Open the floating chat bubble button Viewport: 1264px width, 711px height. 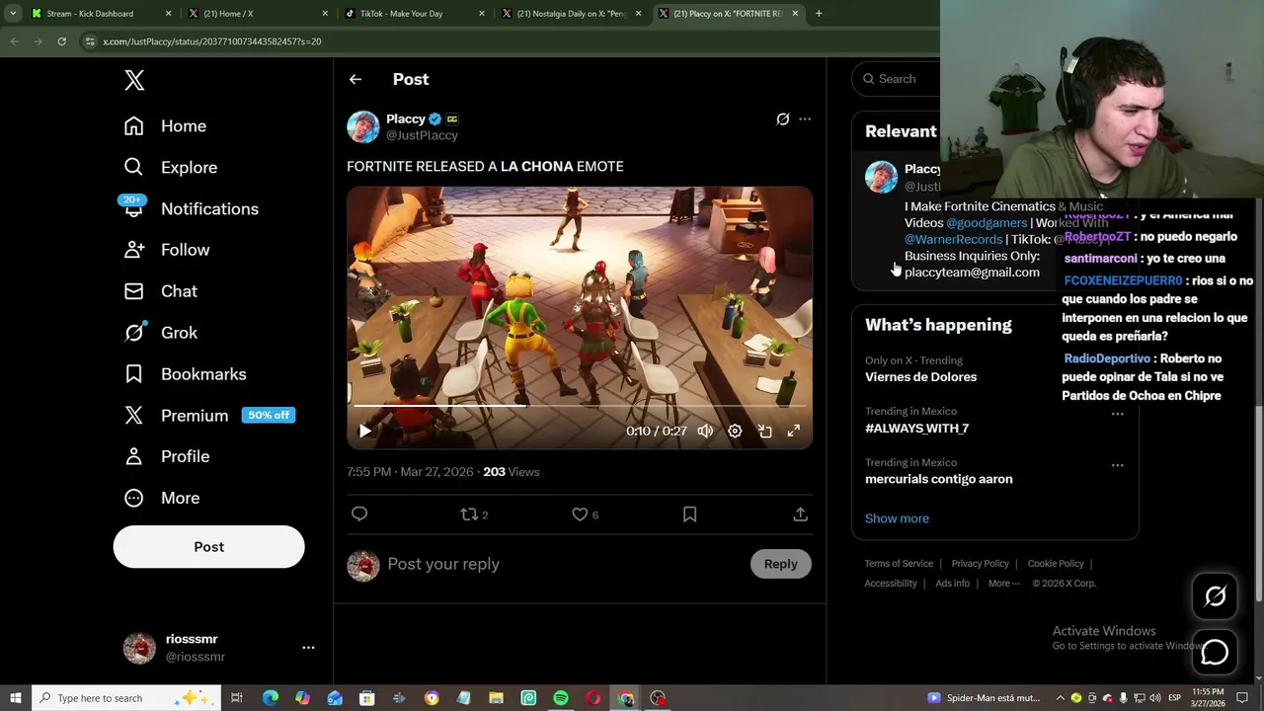[1215, 653]
